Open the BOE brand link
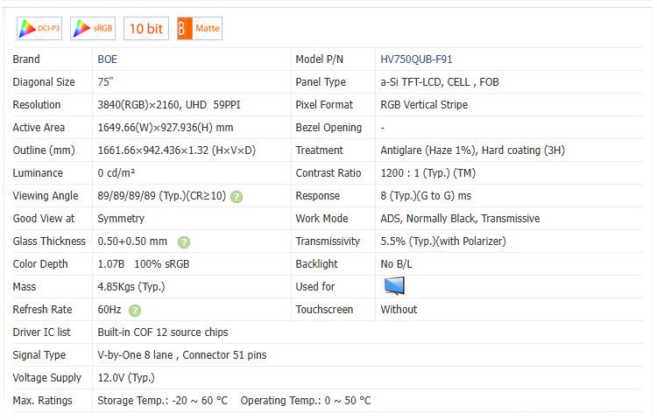Viewport: 657px width, 420px height. coord(107,59)
